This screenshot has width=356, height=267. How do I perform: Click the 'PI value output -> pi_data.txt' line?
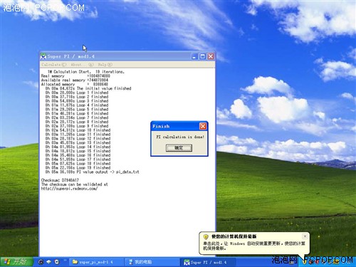pyautogui.click(x=92, y=172)
